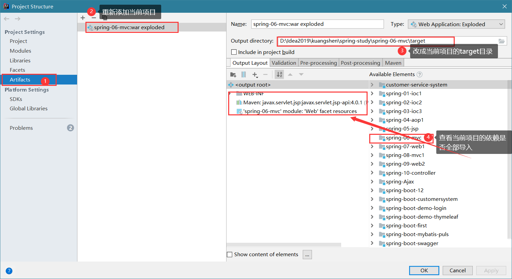Click the ellipsis button beside Show content
The width and height of the screenshot is (512, 279).
point(307,255)
